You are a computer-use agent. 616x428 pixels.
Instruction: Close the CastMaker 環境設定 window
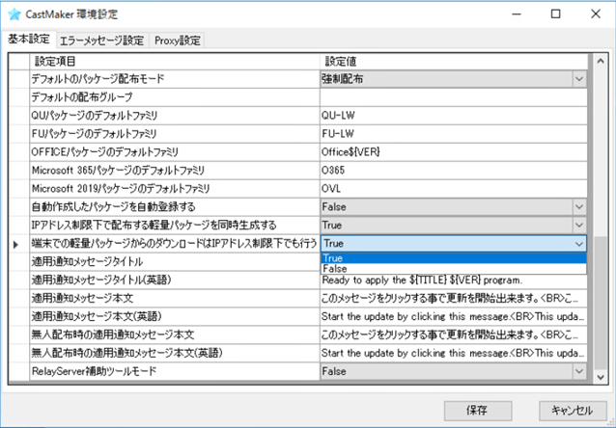tap(596, 14)
